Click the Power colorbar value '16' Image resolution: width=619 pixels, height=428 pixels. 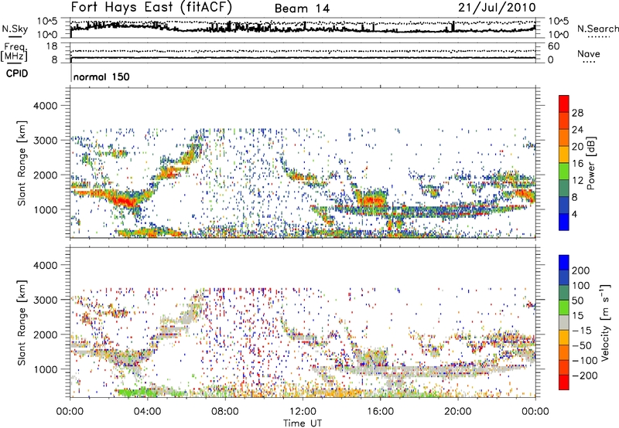tap(577, 164)
